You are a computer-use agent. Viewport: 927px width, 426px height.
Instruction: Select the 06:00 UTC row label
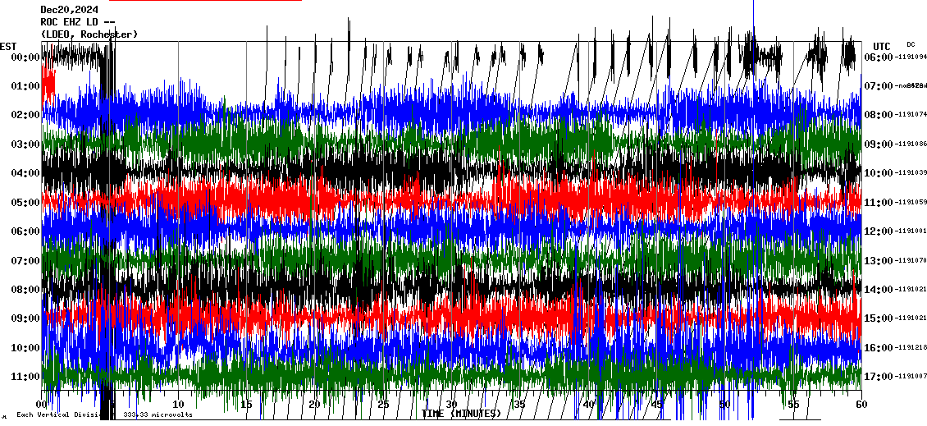point(882,57)
